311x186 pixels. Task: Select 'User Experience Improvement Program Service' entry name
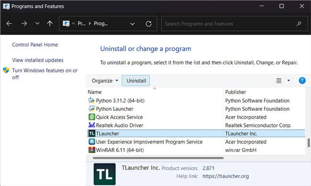click(x=149, y=142)
